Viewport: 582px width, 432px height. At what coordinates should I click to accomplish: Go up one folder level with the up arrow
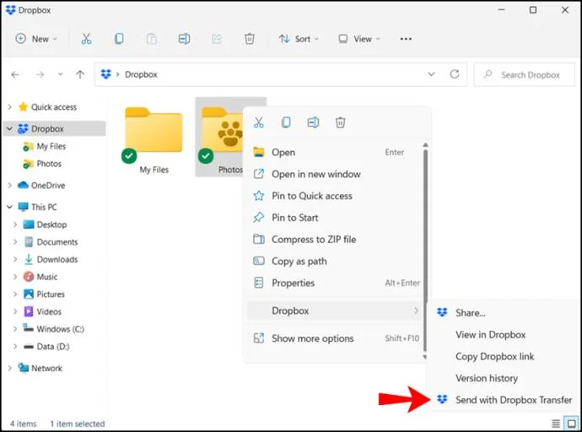click(x=80, y=74)
